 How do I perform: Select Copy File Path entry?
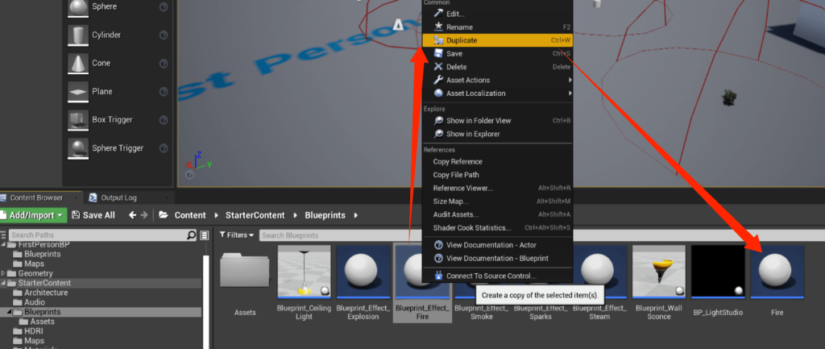497,175
